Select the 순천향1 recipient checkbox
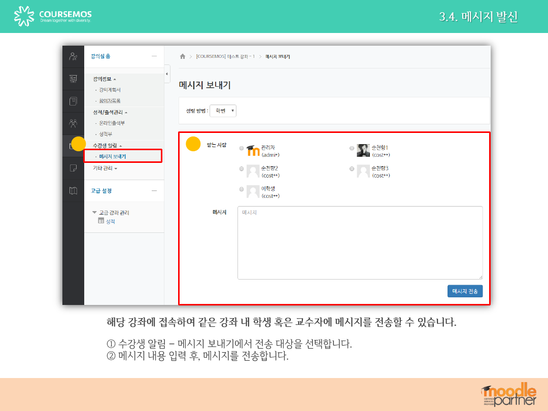Image resolution: width=548 pixels, height=411 pixels. pos(352,149)
